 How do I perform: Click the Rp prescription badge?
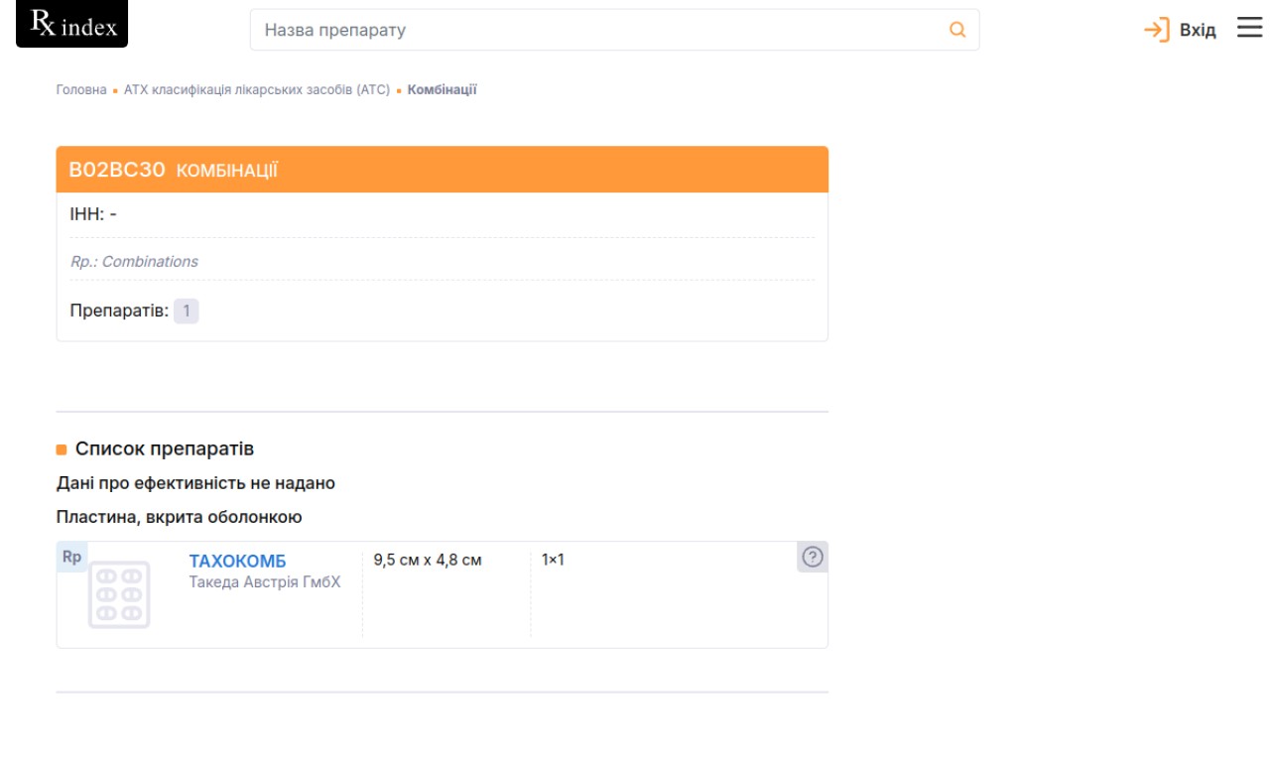71,558
